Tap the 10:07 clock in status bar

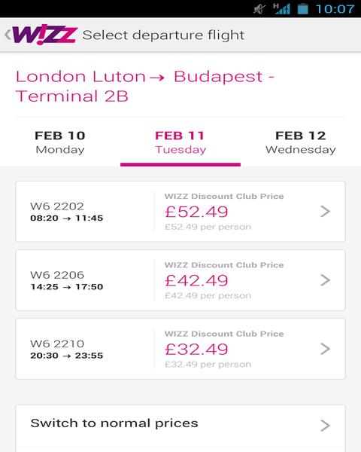[x=335, y=9]
